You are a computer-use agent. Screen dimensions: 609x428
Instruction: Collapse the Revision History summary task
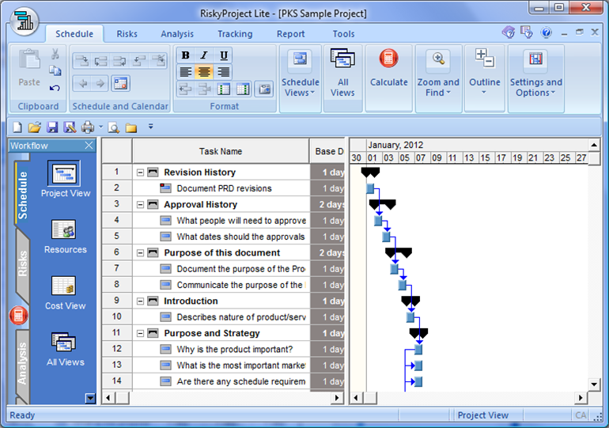pos(140,172)
